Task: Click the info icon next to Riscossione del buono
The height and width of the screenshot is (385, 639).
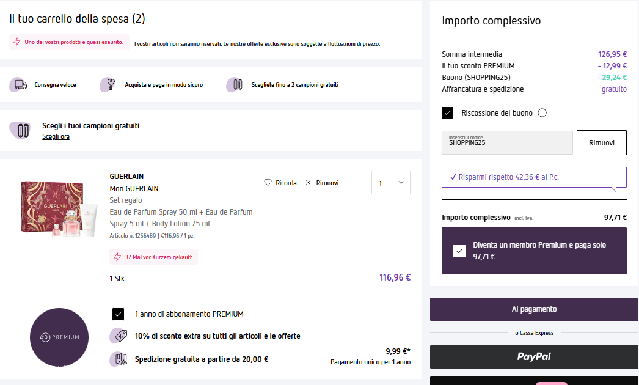Action: pyautogui.click(x=542, y=113)
